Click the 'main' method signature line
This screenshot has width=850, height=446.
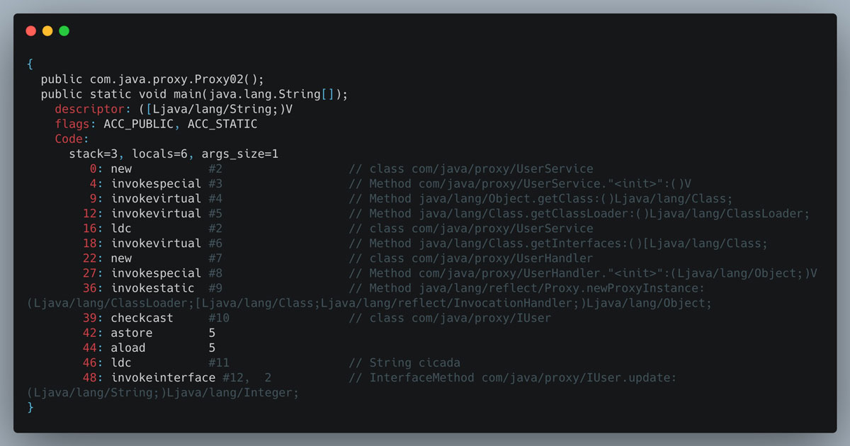[194, 94]
